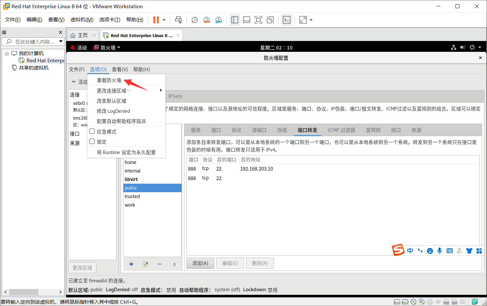
Task: Collapse the 我的计算机 tree node
Action: point(7,53)
